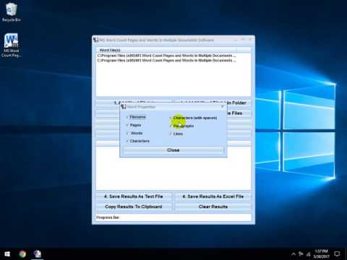This screenshot has width=347, height=260.
Task: Close Word Properties dialog with X
Action: 222,106
